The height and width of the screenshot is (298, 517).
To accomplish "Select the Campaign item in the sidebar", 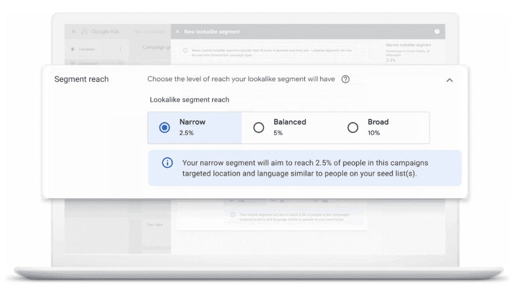I will (86, 49).
